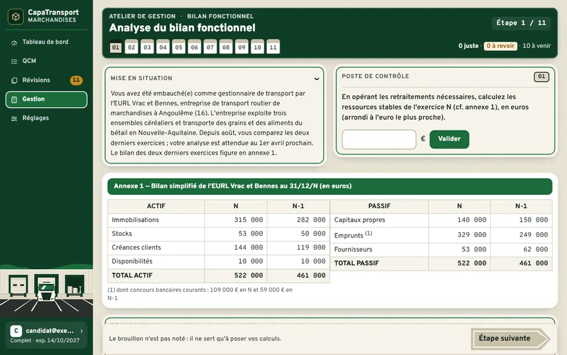Open Tableau de bord gauge icon

click(x=14, y=43)
